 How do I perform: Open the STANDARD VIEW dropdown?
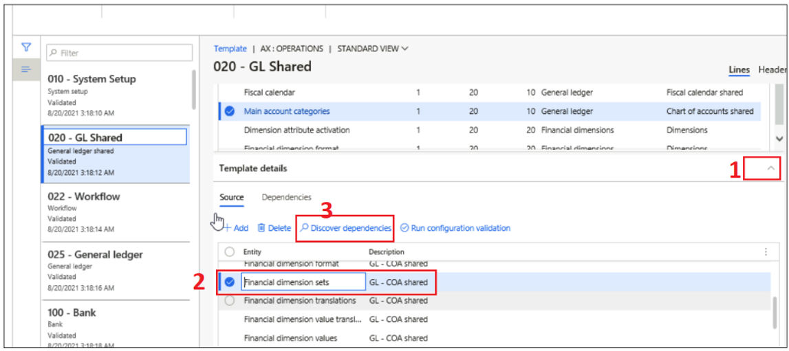click(x=373, y=49)
